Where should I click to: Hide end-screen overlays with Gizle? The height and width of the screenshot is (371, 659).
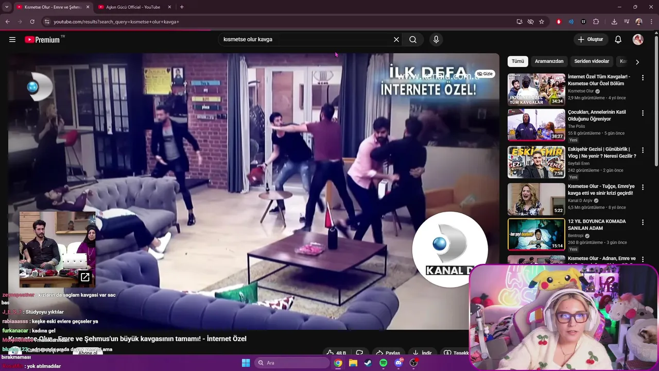[484, 74]
